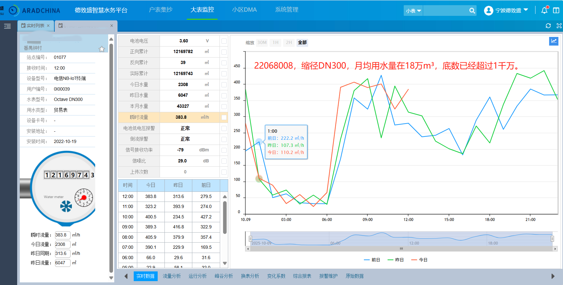The image size is (563, 285).
Task: Click the top search input field
Action: click(445, 11)
